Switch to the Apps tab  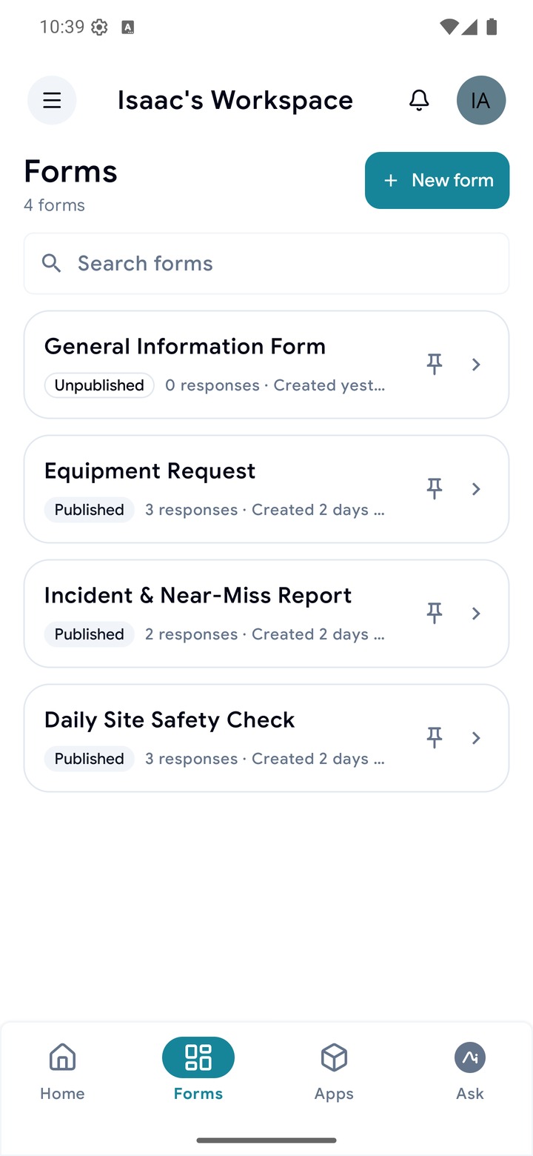(x=334, y=1070)
